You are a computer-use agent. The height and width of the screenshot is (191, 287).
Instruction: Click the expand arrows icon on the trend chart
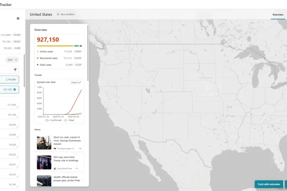pyautogui.click(x=80, y=83)
